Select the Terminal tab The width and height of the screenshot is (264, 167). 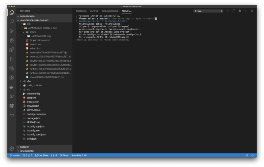pos(127,11)
